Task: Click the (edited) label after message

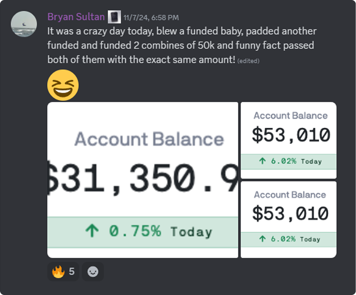Action: click(248, 61)
